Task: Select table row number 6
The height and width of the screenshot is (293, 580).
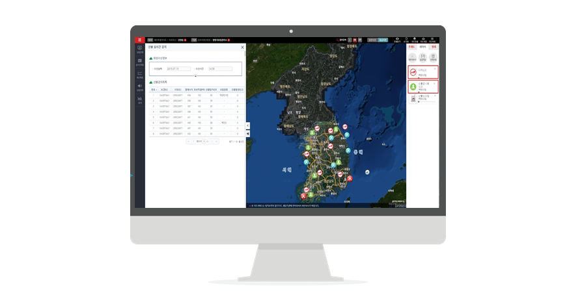Action: [x=197, y=123]
